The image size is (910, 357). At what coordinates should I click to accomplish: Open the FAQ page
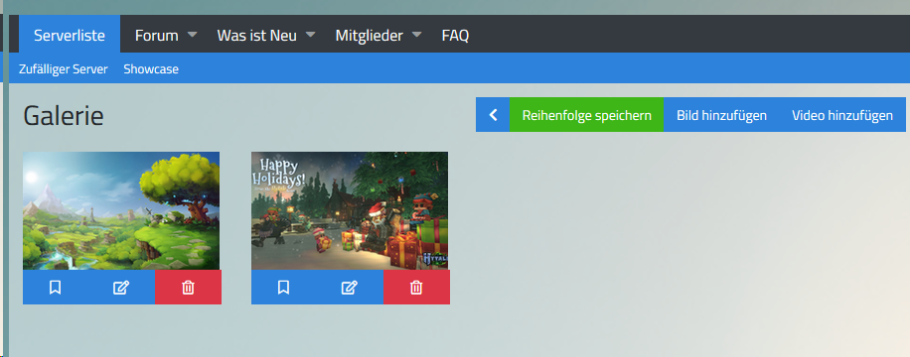point(456,36)
